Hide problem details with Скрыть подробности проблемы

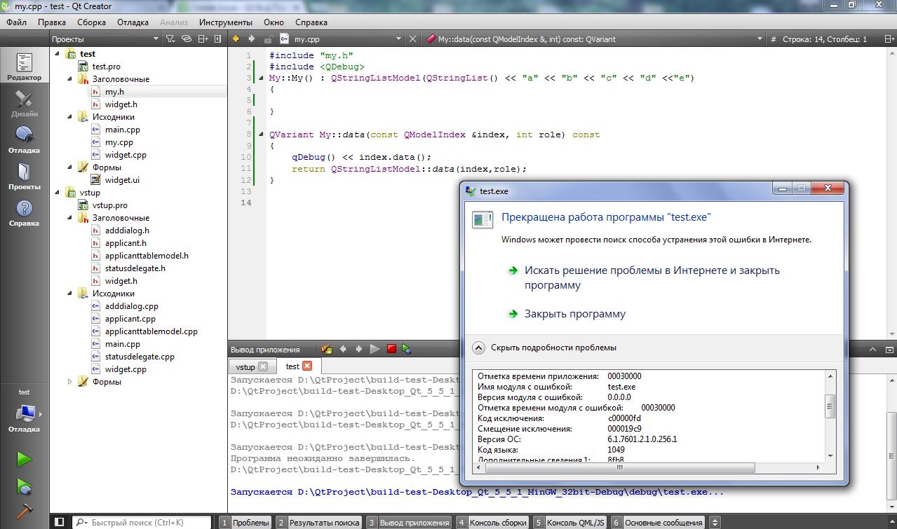pos(545,348)
